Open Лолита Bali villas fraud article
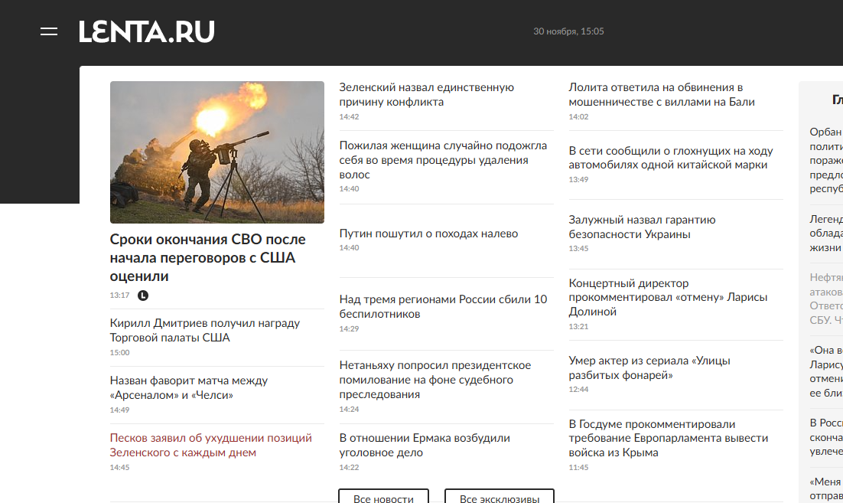Image resolution: width=843 pixels, height=503 pixels. [661, 94]
